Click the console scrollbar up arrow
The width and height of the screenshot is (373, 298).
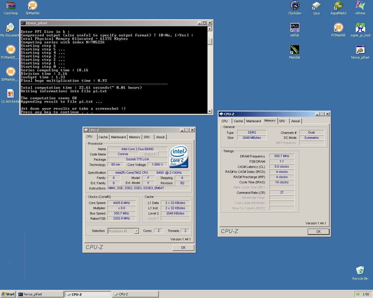tap(210, 29)
